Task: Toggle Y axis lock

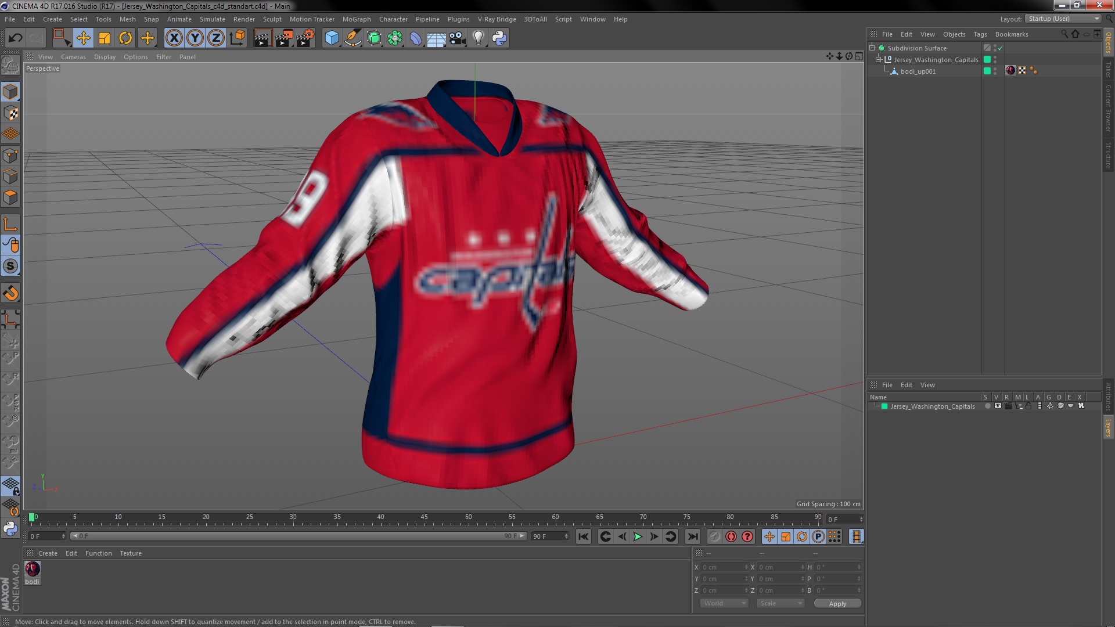Action: [195, 38]
